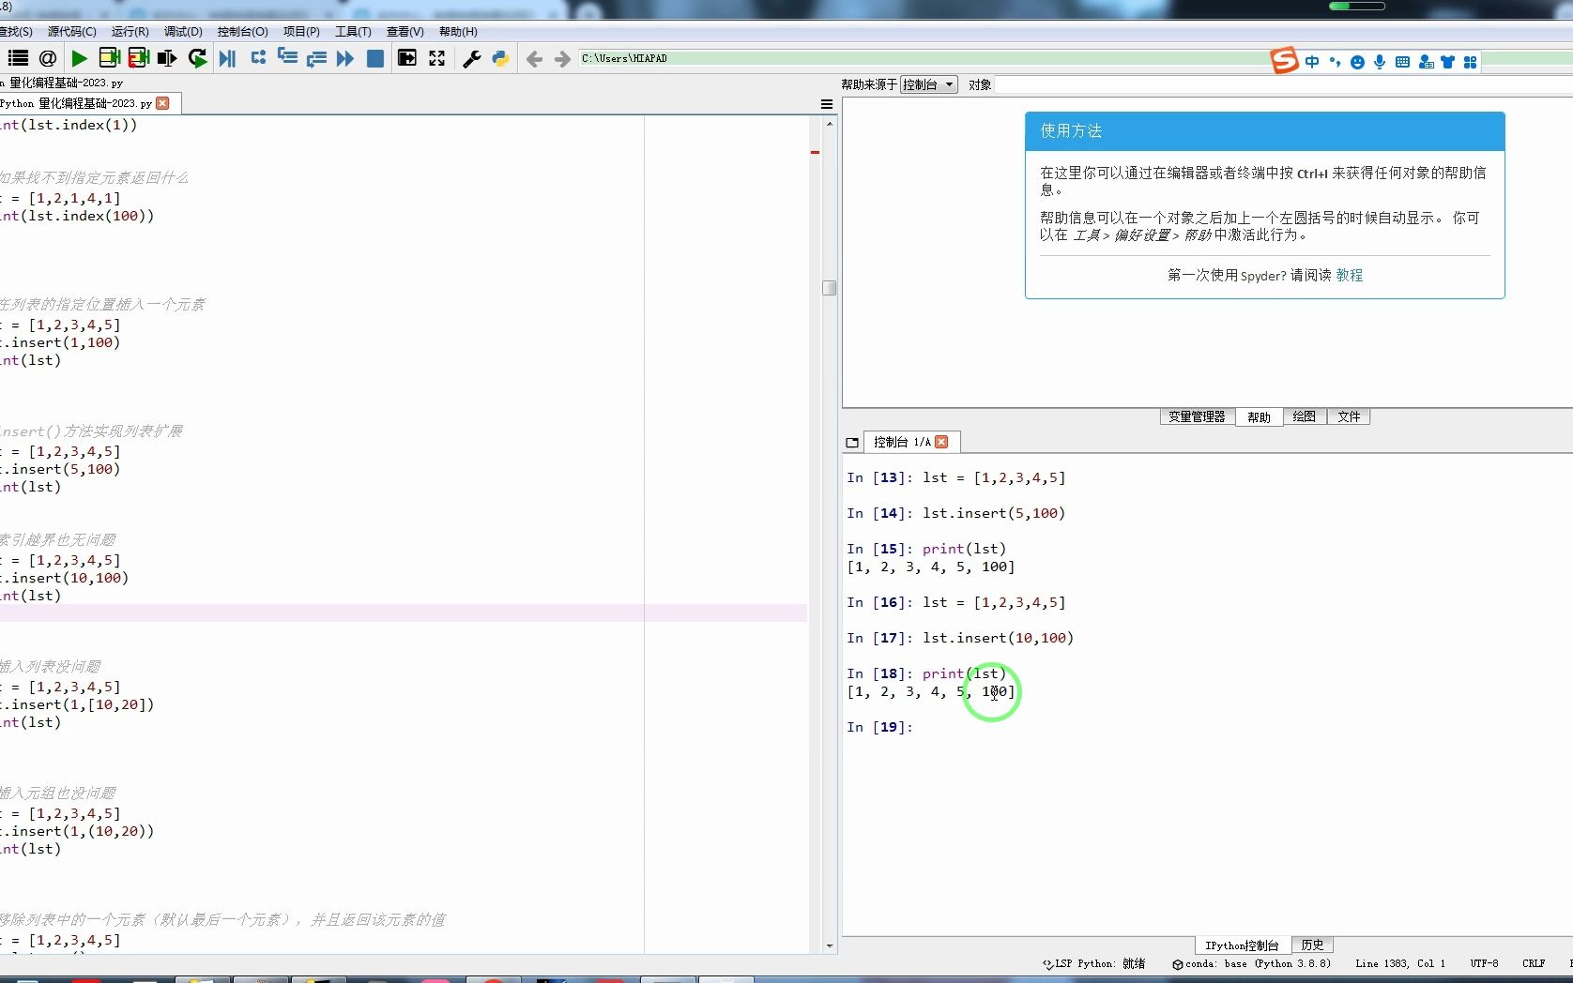The height and width of the screenshot is (983, 1573).
Task: Open editor pane hamburger options menu
Action: [x=827, y=104]
